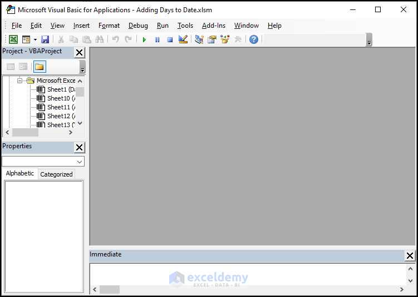Select the Microsoft Excel Objects folder
Screen dimensions: 418x297
point(56,80)
